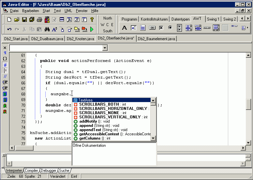
Task: Select the AWT Checkbox component icon
Action: (x=161, y=28)
